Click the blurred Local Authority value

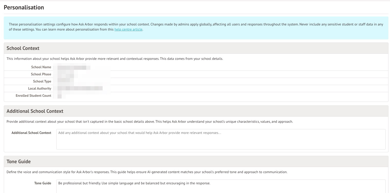click(80, 89)
